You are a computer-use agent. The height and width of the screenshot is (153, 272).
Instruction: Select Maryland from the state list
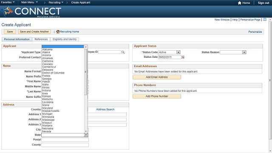click(x=48, y=108)
